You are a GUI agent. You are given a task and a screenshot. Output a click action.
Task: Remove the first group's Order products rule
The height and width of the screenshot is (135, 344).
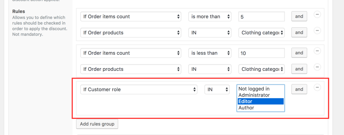pos(317,31)
